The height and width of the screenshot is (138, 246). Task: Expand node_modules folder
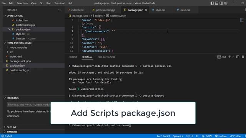[x=18, y=48]
